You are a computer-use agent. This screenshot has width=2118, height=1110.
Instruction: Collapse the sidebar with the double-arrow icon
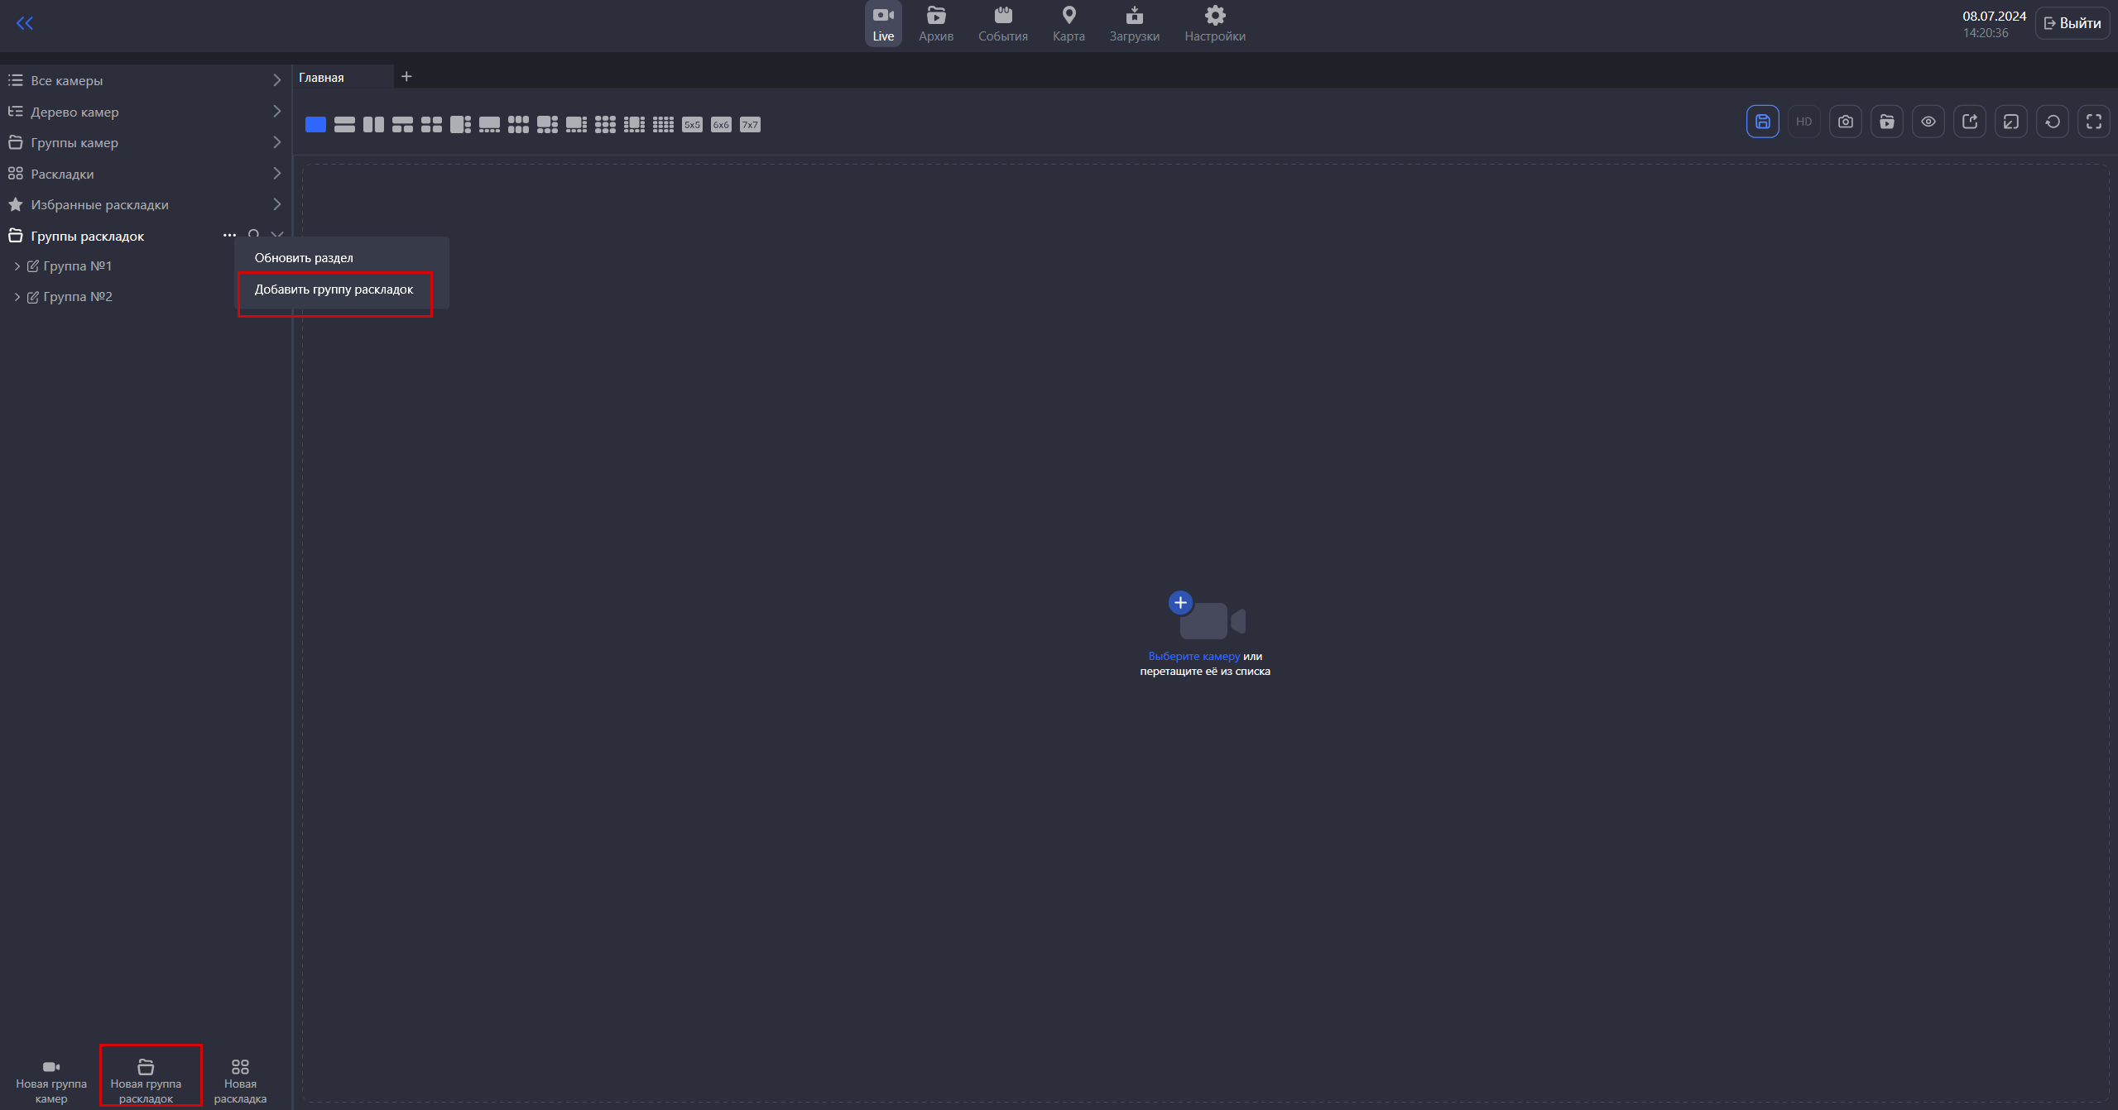coord(25,23)
